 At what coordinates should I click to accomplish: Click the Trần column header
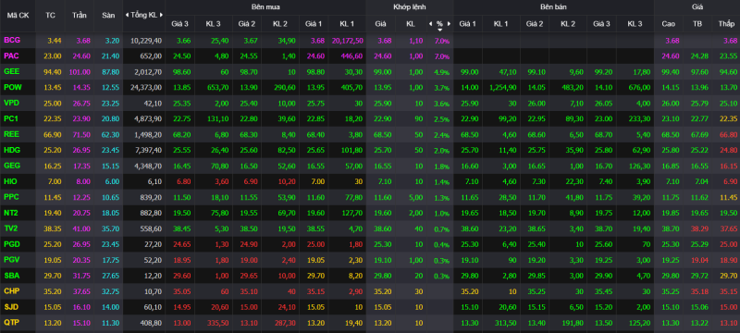tap(80, 15)
